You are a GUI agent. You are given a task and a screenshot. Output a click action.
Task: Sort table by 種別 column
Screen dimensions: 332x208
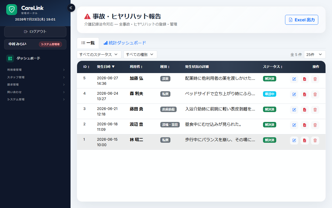tap(165, 67)
